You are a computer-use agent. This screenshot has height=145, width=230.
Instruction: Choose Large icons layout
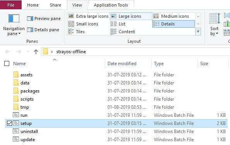(x=131, y=16)
